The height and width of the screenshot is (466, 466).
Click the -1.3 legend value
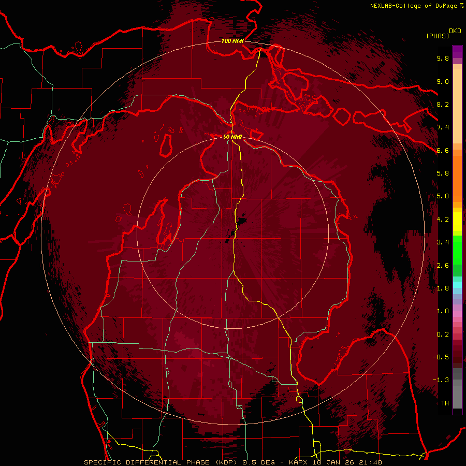(x=441, y=380)
